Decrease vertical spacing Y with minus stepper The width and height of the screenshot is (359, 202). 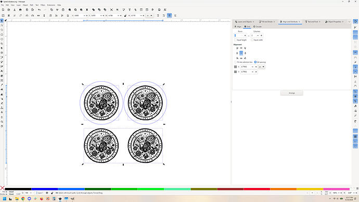252,72
